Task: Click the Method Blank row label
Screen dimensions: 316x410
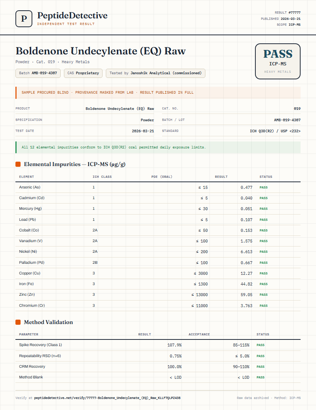Action: (31, 377)
